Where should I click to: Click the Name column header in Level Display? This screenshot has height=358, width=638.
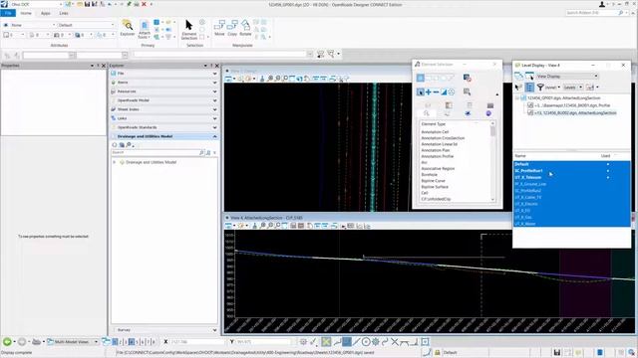coord(520,156)
